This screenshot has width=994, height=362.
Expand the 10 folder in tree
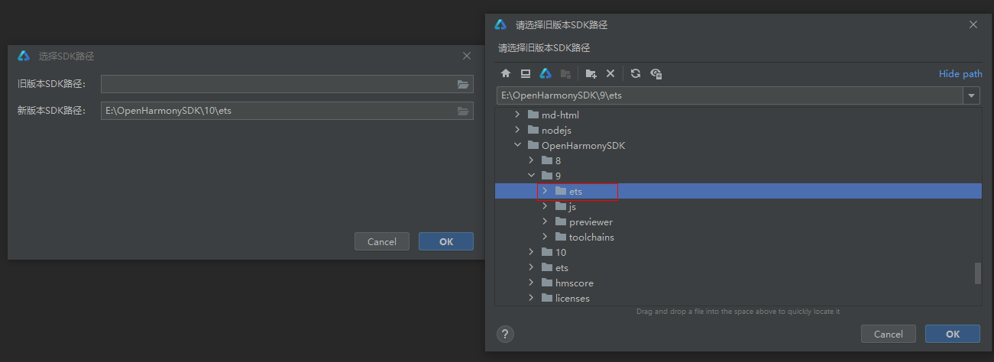(532, 252)
